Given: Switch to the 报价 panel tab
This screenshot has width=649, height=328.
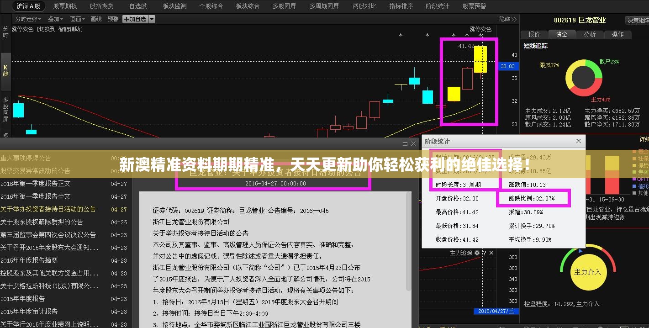Looking at the screenshot, I should [x=534, y=34].
